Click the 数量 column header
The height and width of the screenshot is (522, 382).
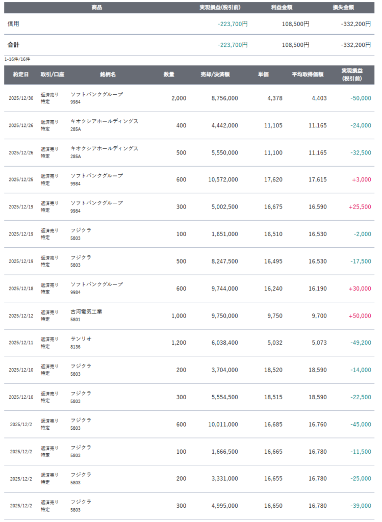[x=169, y=74]
